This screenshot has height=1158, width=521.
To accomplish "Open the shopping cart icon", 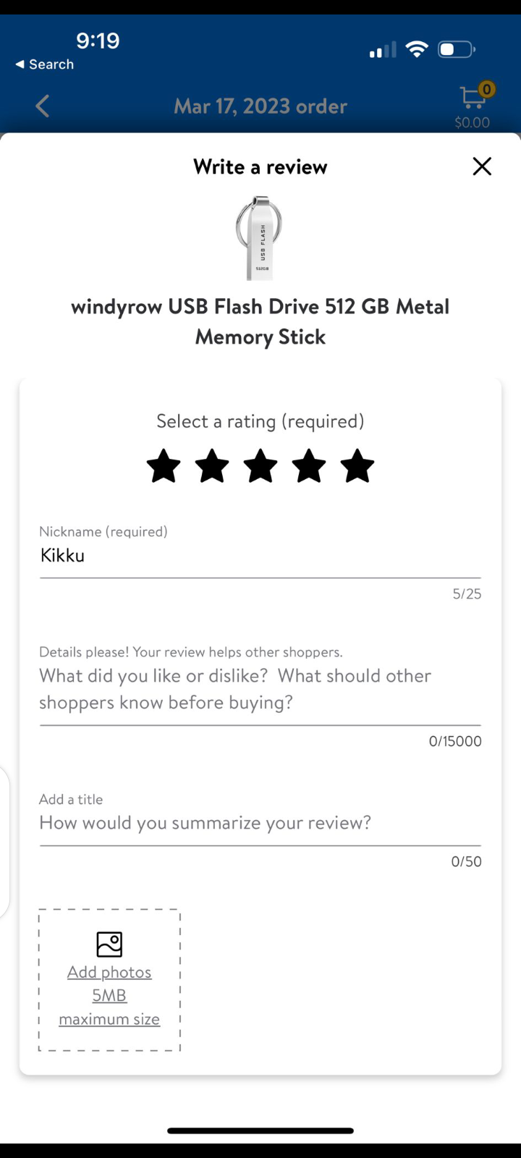I will pyautogui.click(x=471, y=98).
